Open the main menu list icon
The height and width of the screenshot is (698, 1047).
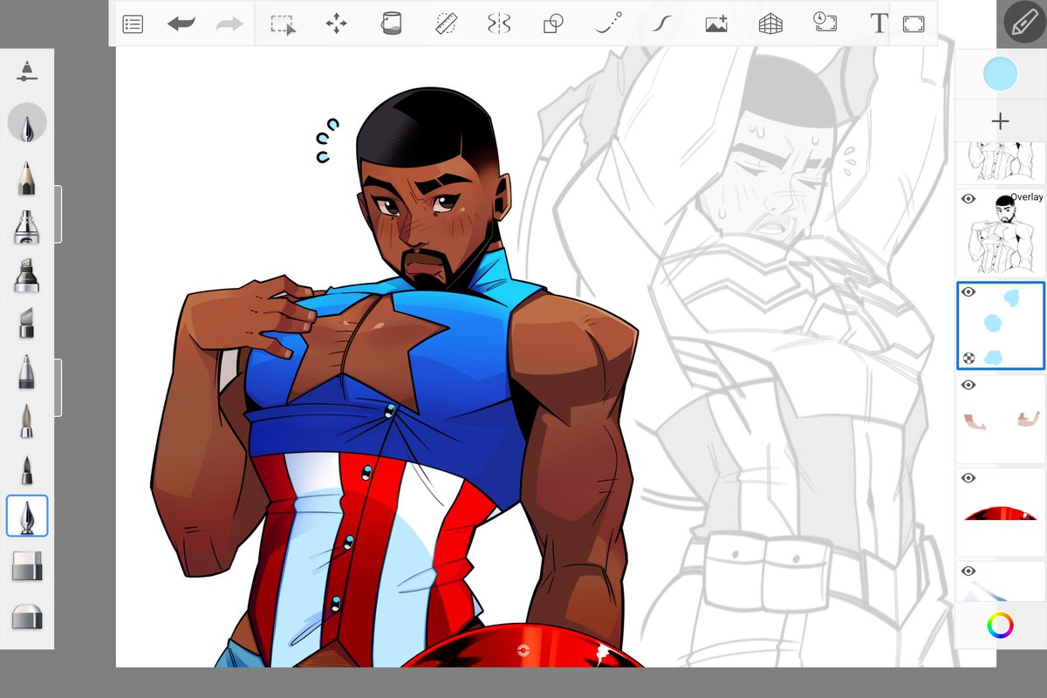coord(133,24)
